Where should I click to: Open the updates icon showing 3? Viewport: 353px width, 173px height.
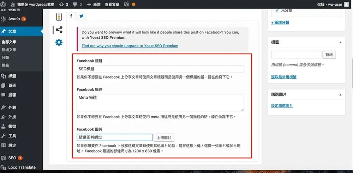64,4
